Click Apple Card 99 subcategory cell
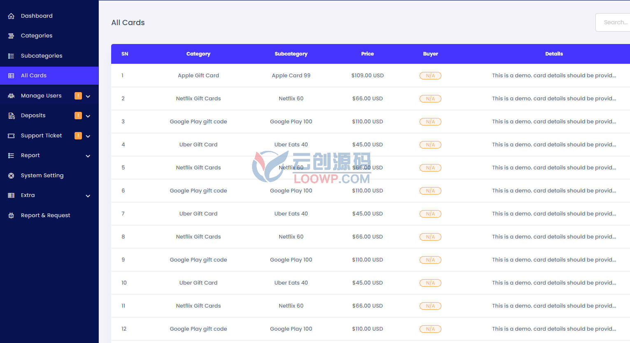Viewport: 630px width, 343px height. (x=291, y=75)
